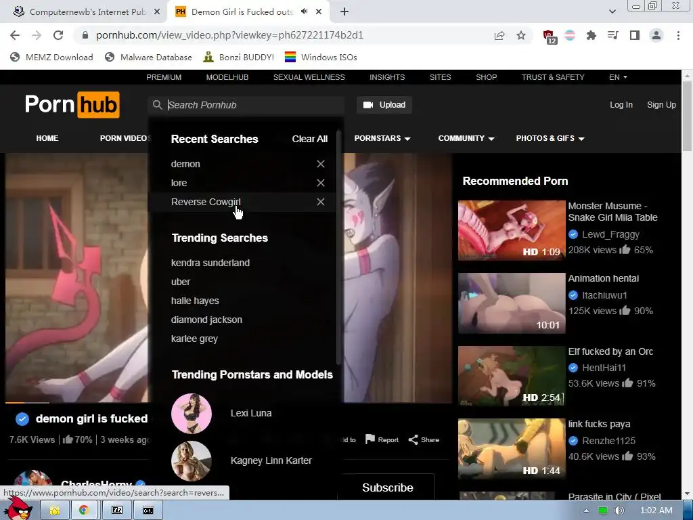Image resolution: width=693 pixels, height=520 pixels.
Task: Go back with the browser back arrow
Action: [15, 35]
